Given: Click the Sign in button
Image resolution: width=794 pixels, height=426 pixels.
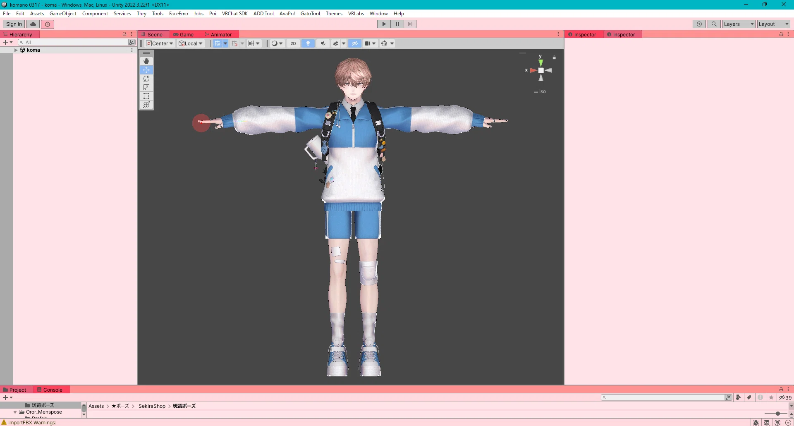Looking at the screenshot, I should click(14, 24).
